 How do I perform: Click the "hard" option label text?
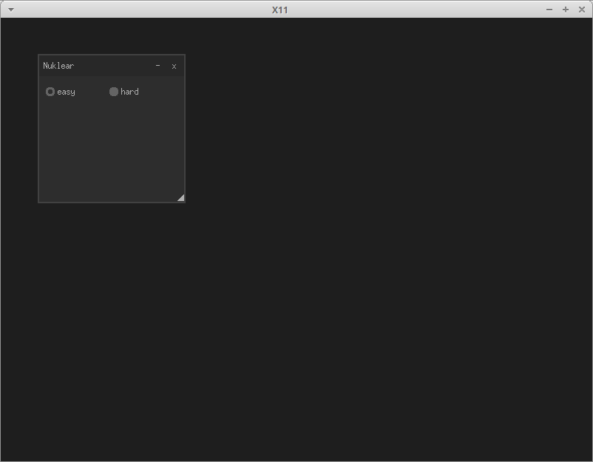pyautogui.click(x=130, y=92)
